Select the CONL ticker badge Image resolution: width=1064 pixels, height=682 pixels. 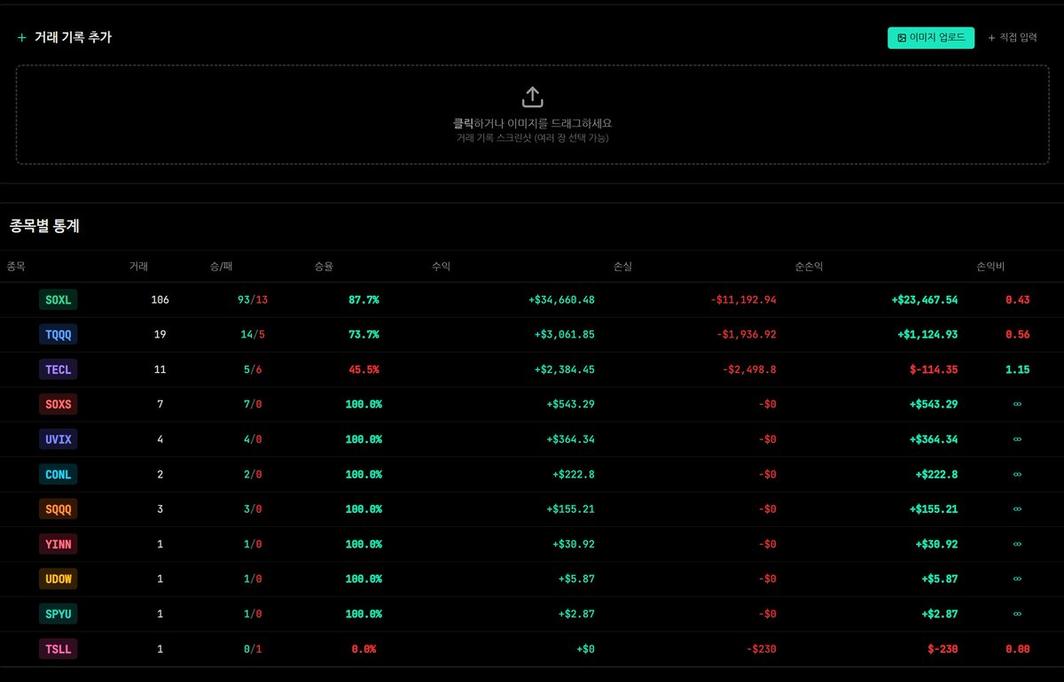59,475
